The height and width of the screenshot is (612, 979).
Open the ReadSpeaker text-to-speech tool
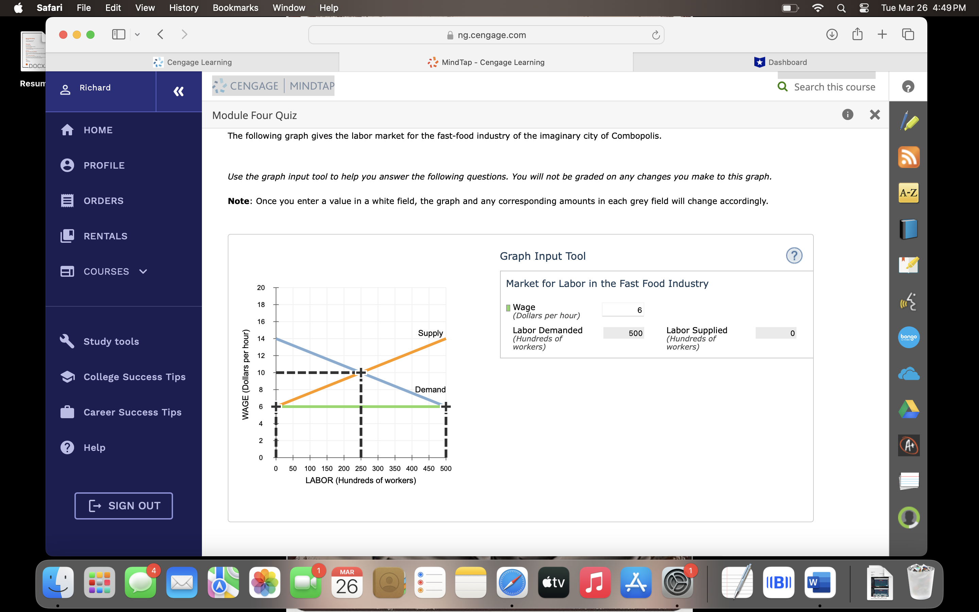click(909, 302)
